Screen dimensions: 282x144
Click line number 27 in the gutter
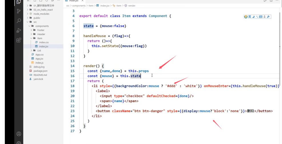73,131
